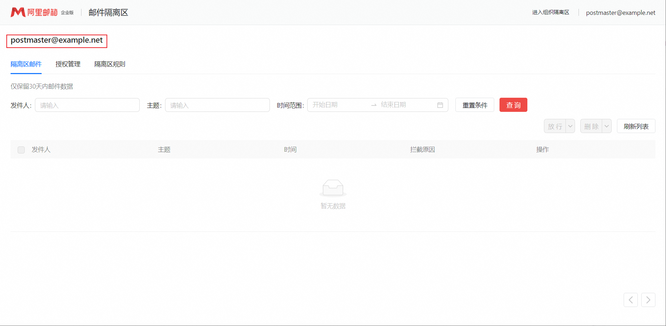
Task: Click the red 查询 button
Action: coord(513,105)
